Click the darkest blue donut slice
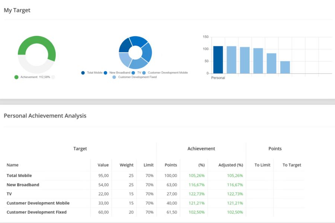The width and height of the screenshot is (335, 223). click(125, 46)
